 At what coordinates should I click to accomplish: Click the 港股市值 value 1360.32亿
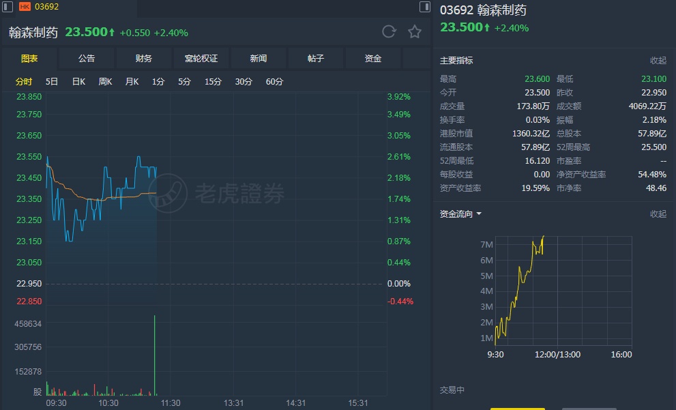click(531, 134)
